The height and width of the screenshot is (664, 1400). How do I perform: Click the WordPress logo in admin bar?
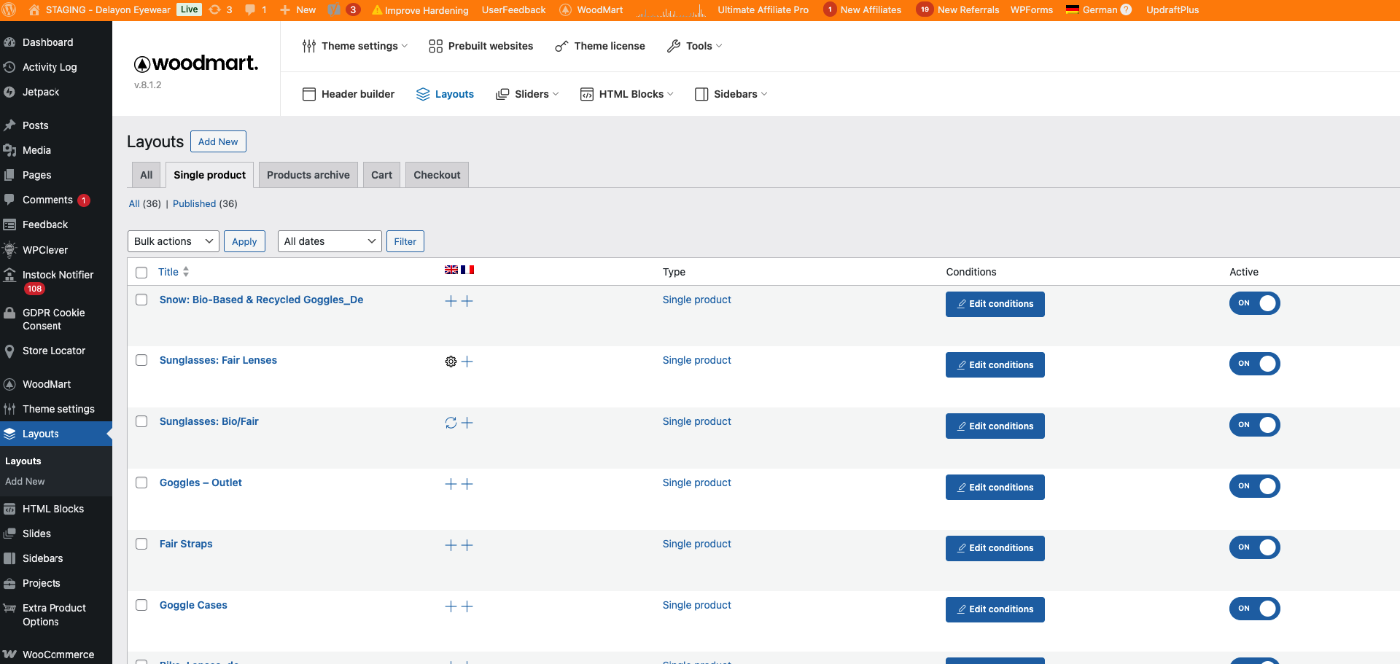[9, 9]
